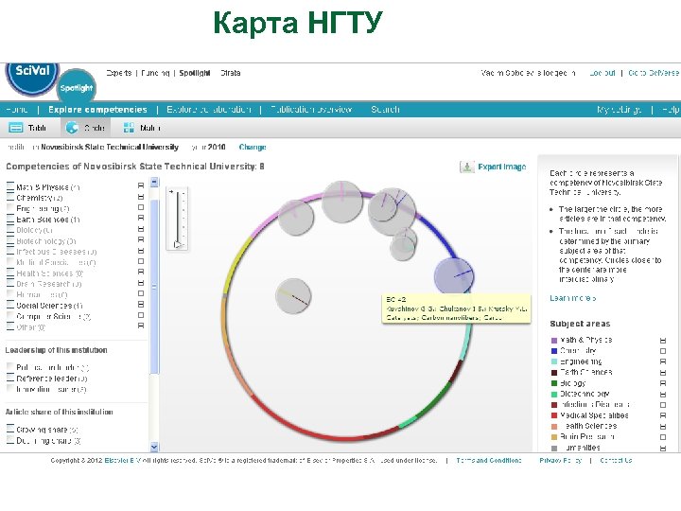This screenshot has height=511, width=681.
Task: Go to Home in navigation bar
Action: coord(16,110)
